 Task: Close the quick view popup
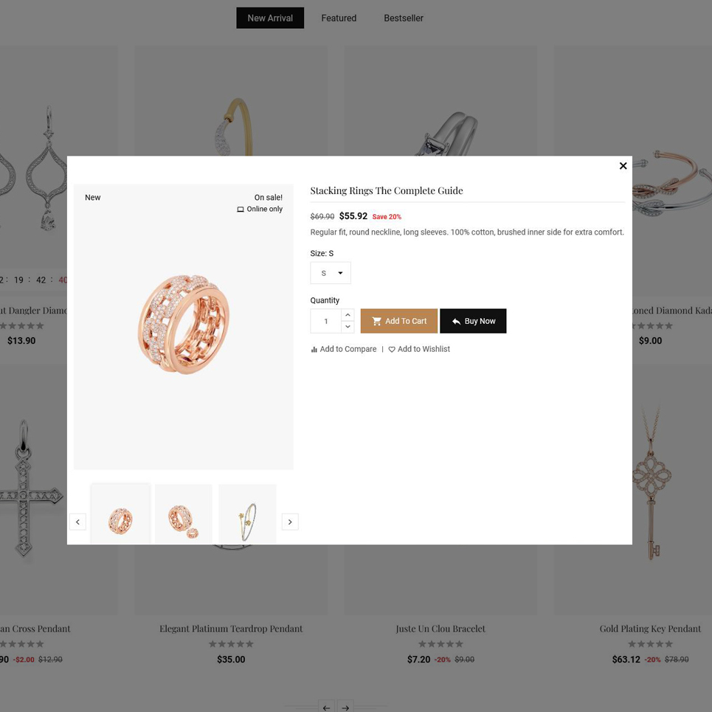click(623, 166)
